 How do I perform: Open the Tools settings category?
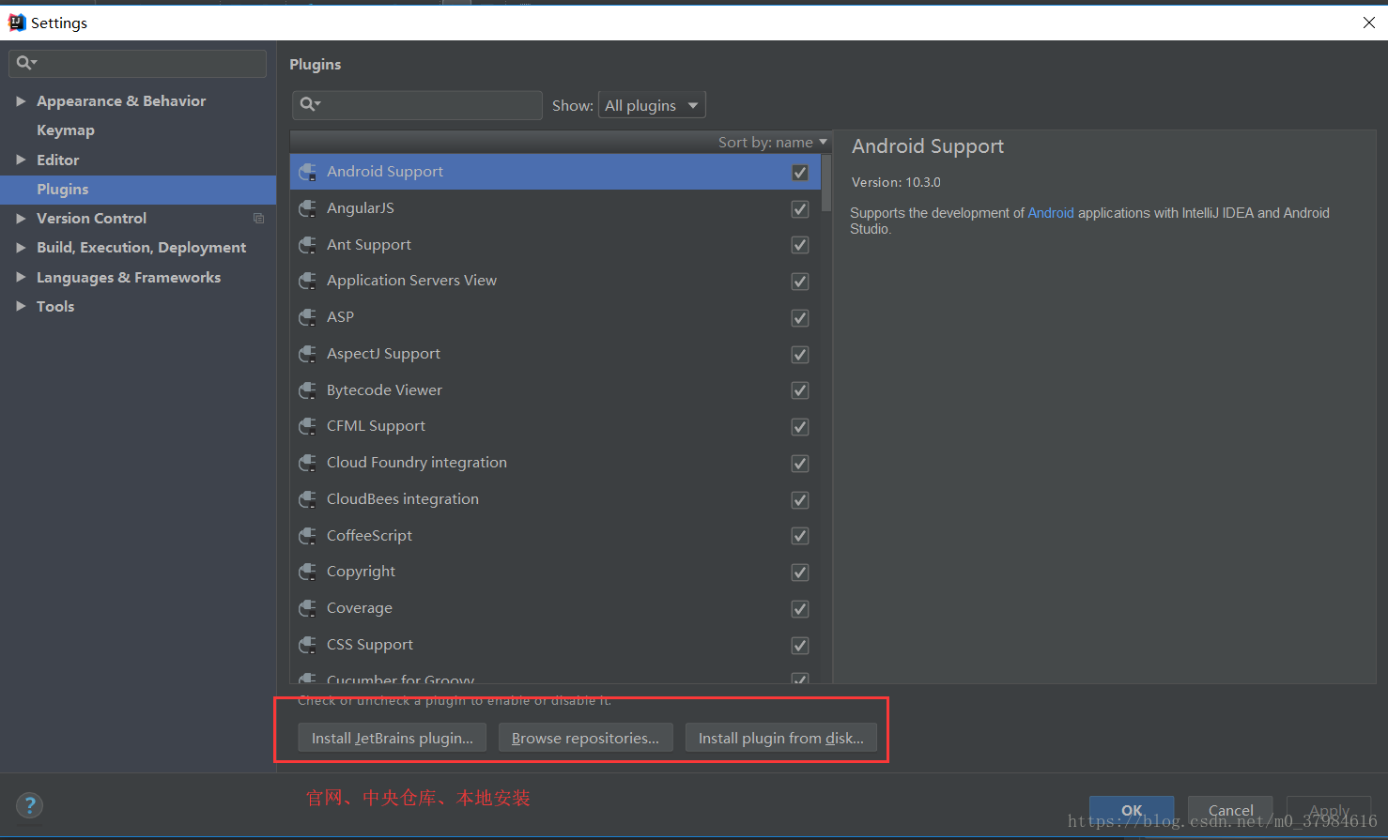pos(55,307)
